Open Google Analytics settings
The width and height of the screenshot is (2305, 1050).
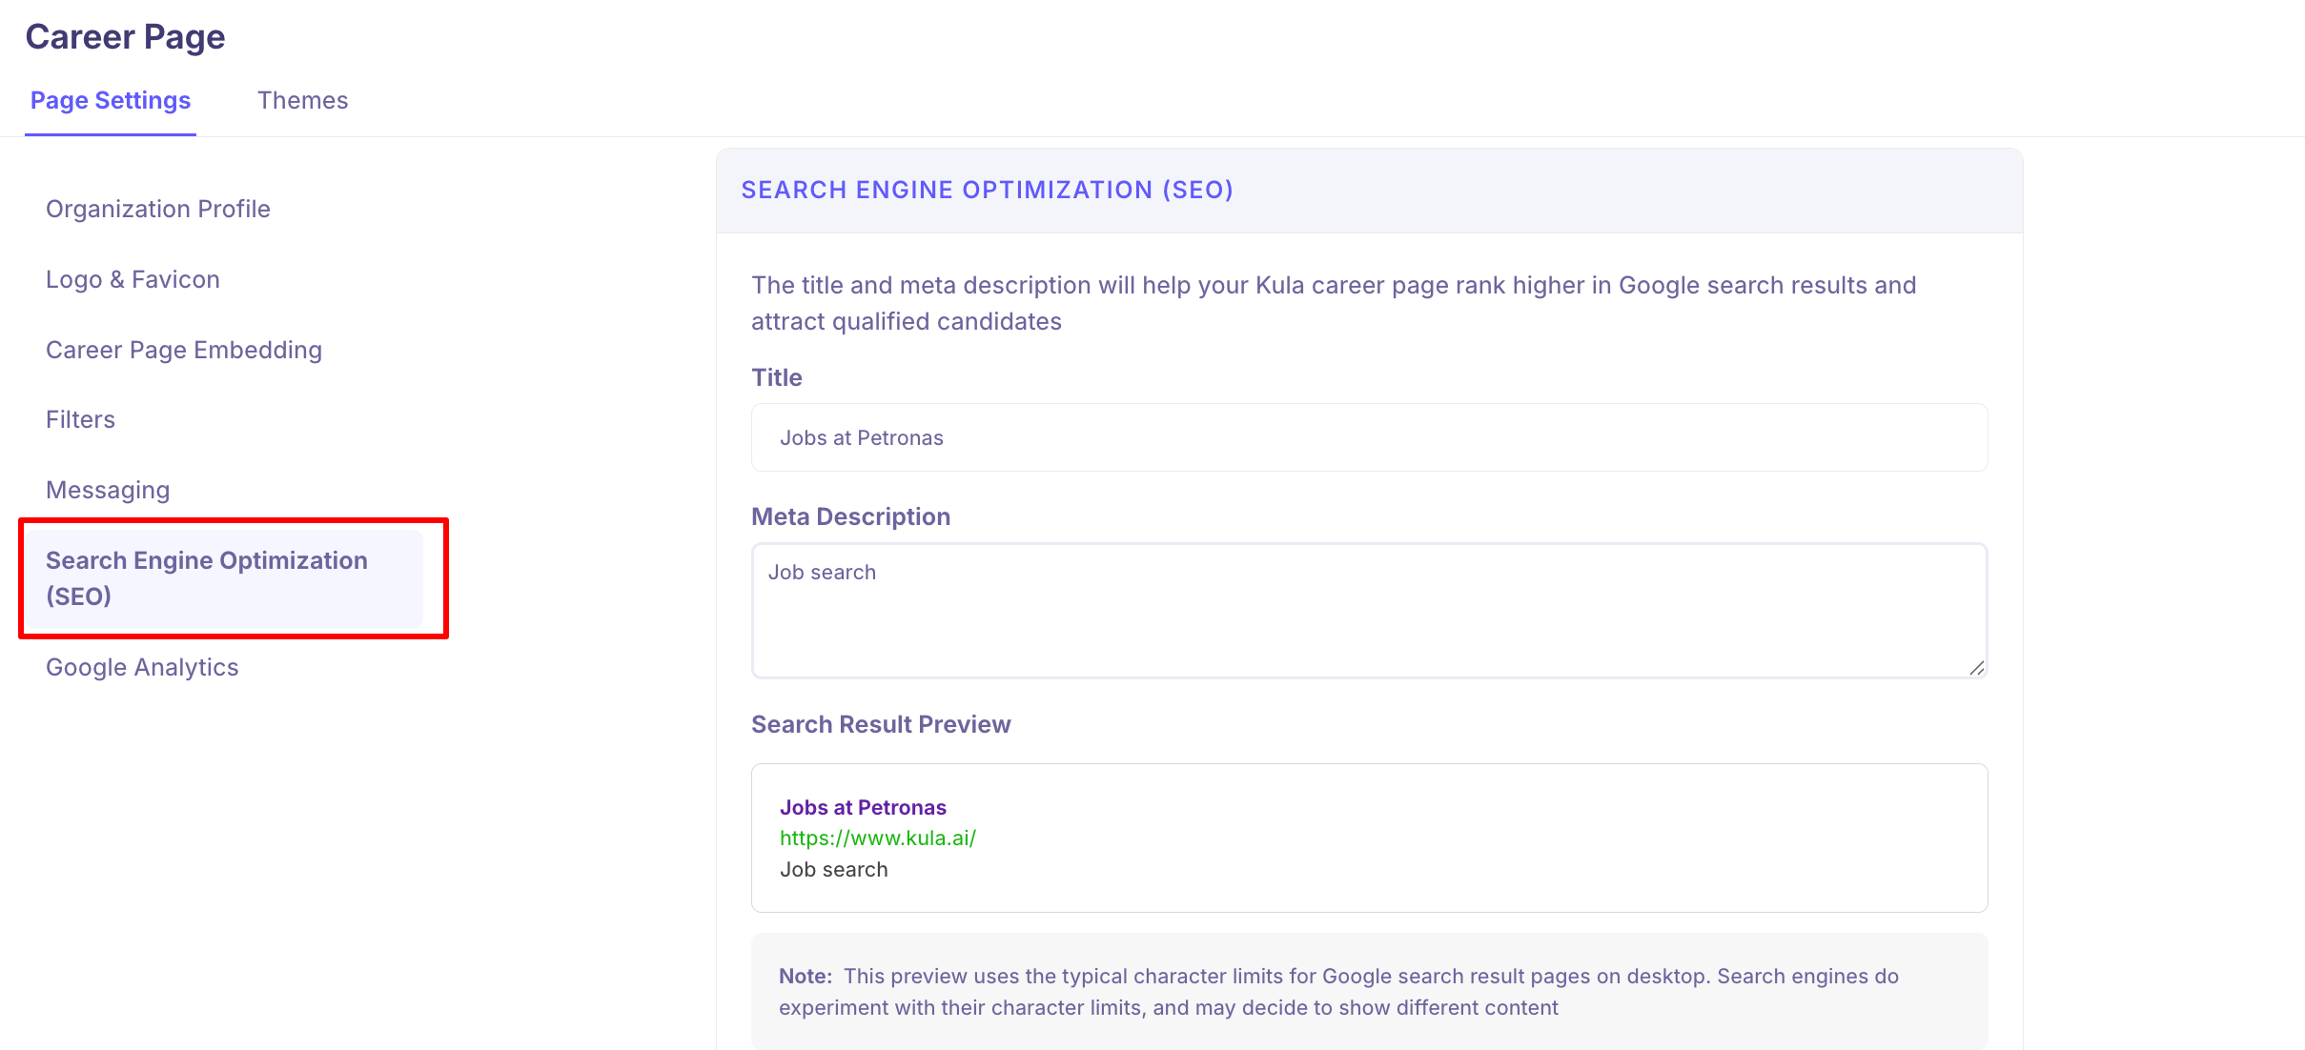pos(142,667)
